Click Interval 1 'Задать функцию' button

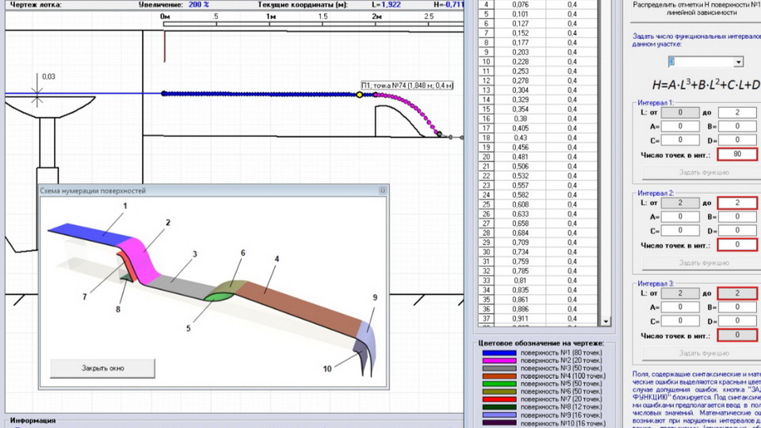click(x=703, y=172)
